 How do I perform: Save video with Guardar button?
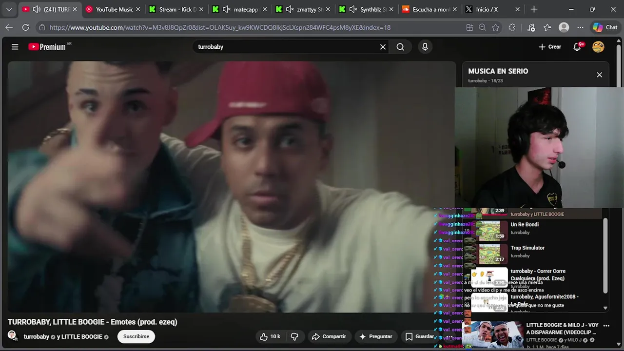tap(419, 336)
